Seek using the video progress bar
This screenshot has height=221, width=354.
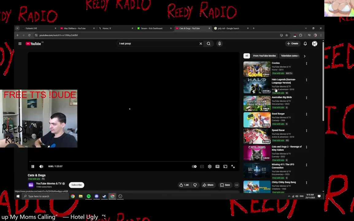(x=133, y=161)
